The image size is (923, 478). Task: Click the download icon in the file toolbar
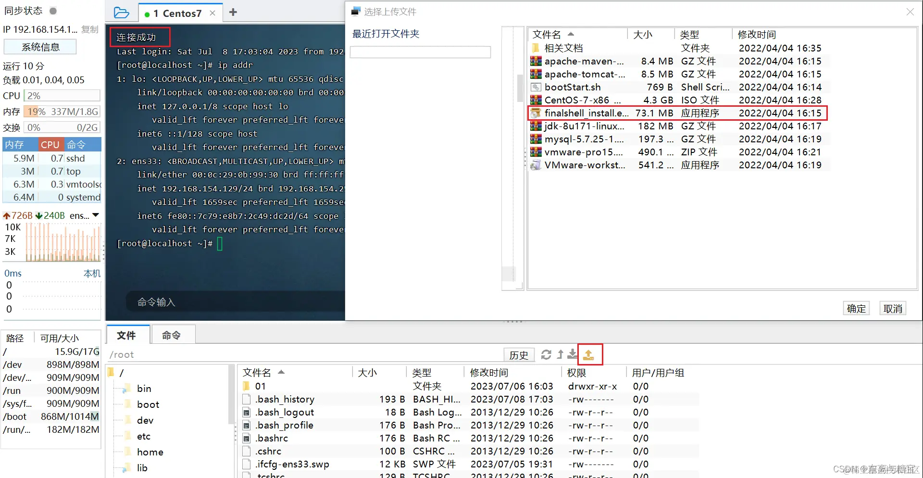572,354
